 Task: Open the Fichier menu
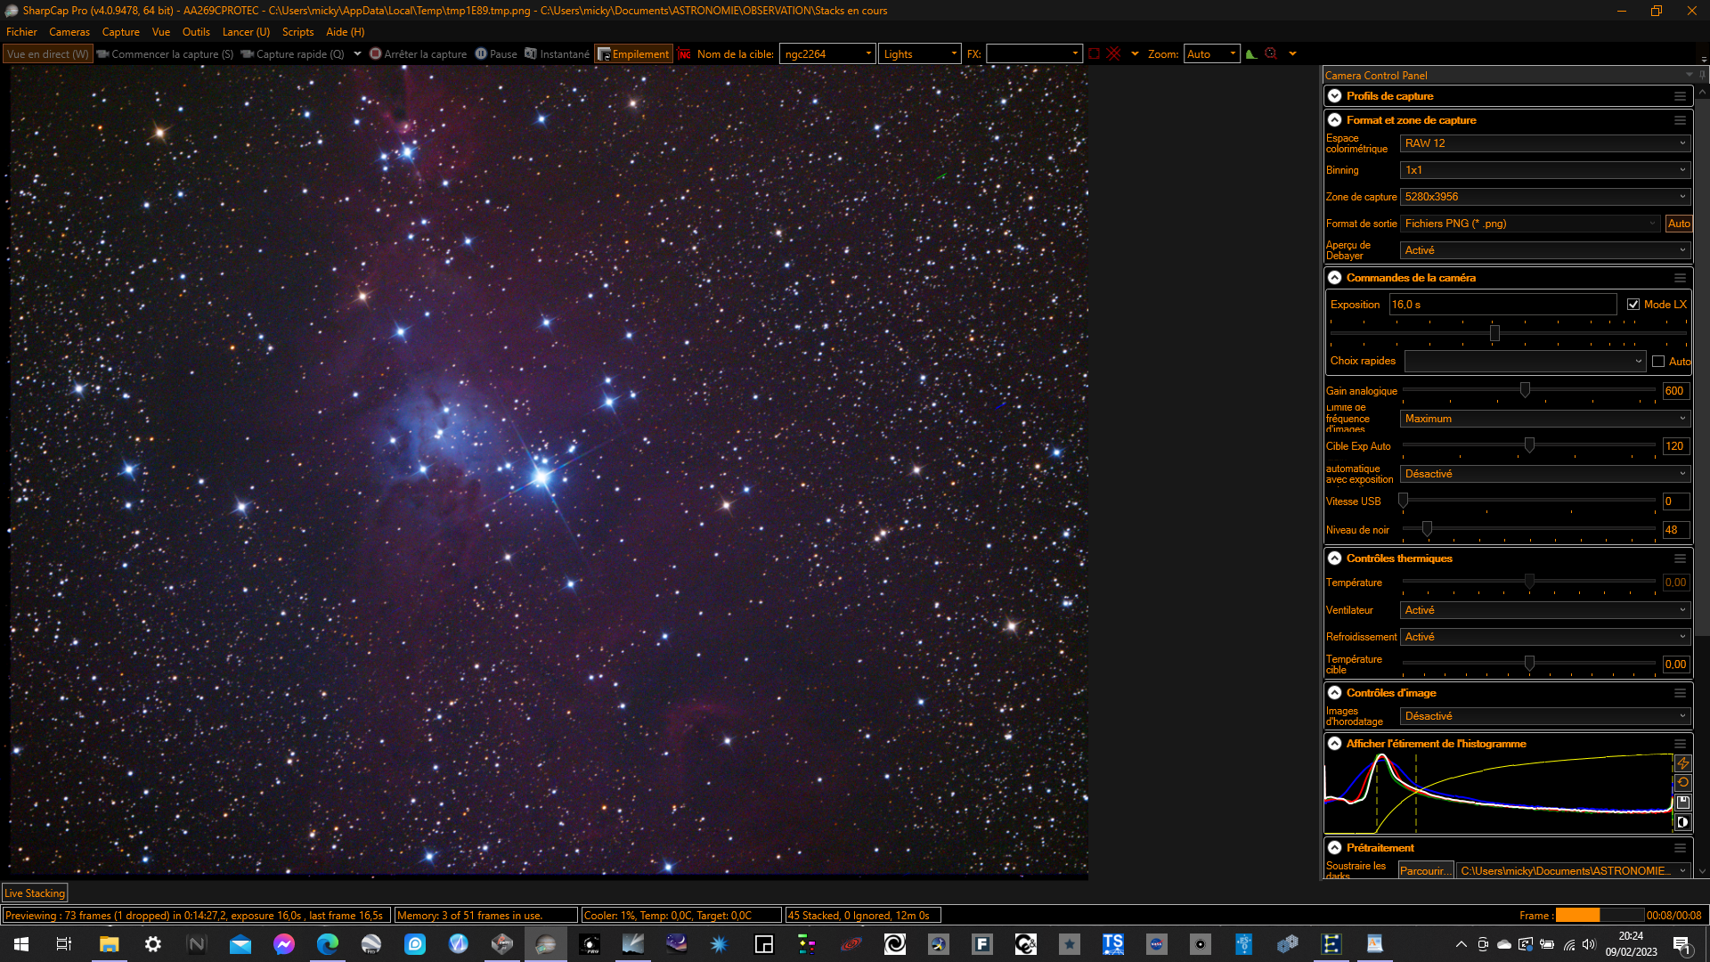tap(21, 32)
